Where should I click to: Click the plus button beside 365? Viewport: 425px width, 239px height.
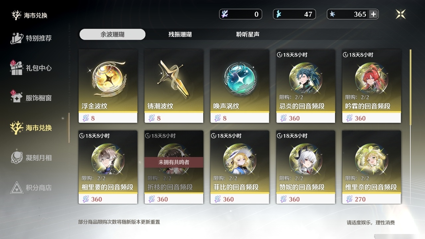(x=374, y=14)
